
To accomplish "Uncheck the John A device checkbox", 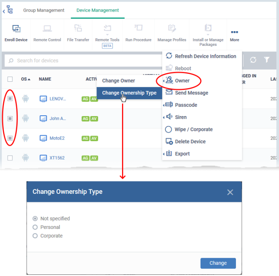I will 10,118.
